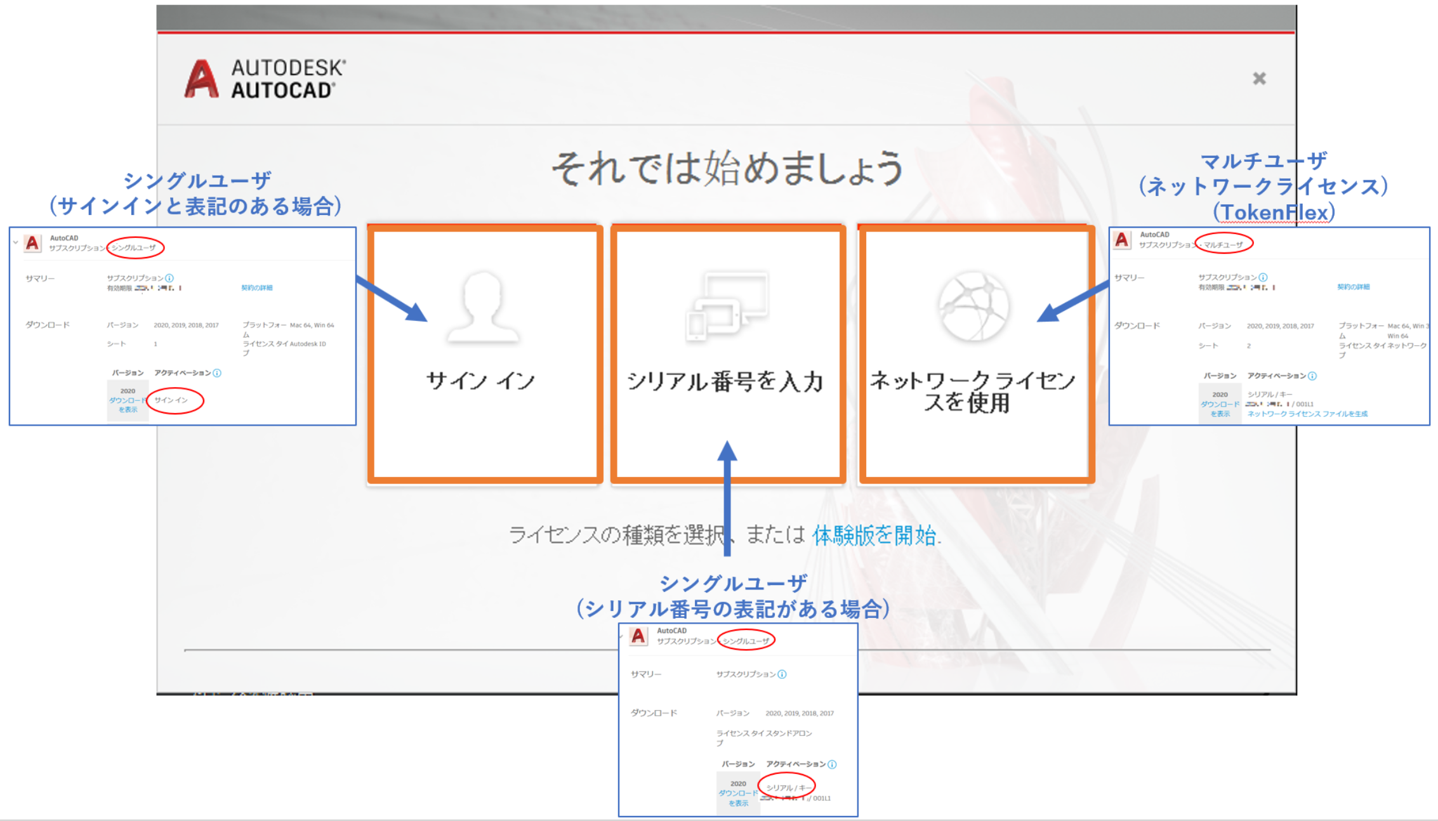Click the network globe icon on ネットワークライセンス tile
This screenshot has height=821, width=1438.
973,307
